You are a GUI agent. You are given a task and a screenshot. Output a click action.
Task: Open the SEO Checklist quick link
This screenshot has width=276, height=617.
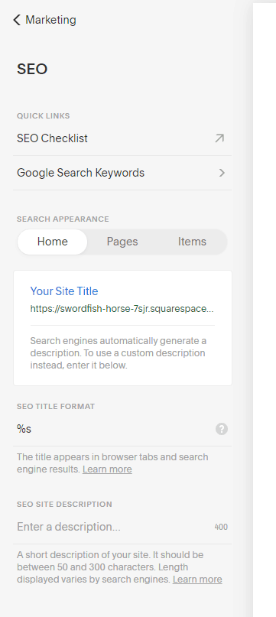click(122, 138)
